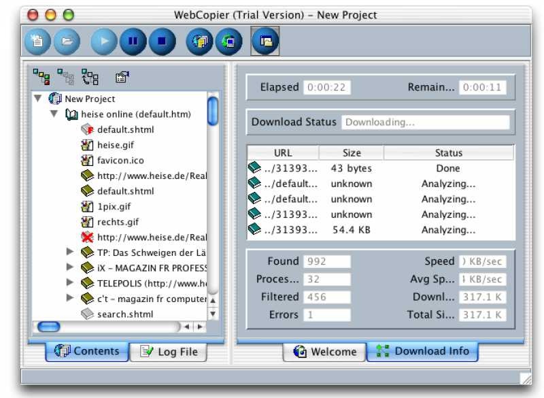The height and width of the screenshot is (398, 544).
Task: Click the Elapsed time field 0:00:22
Action: 327,87
